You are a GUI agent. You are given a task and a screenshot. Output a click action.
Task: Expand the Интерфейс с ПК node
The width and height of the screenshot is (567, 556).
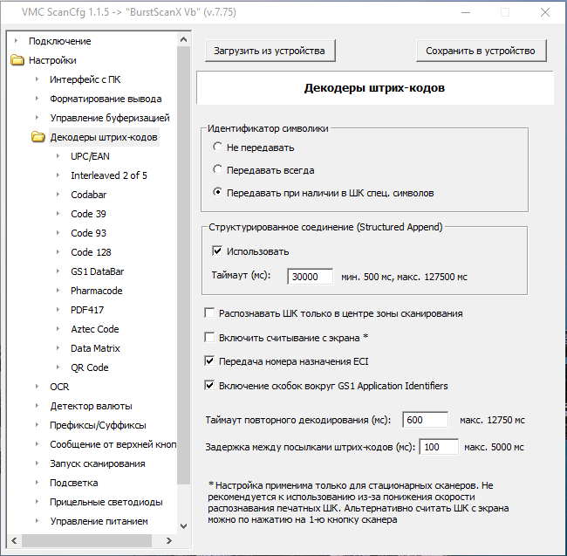[38, 80]
